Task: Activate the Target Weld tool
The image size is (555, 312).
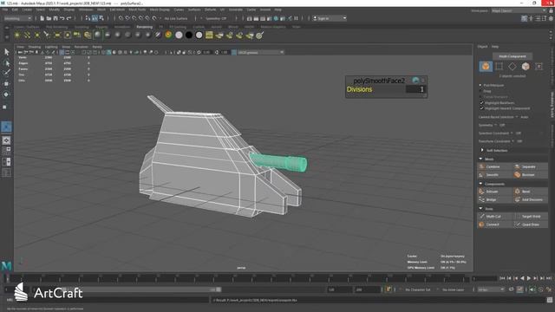Action: pyautogui.click(x=530, y=216)
